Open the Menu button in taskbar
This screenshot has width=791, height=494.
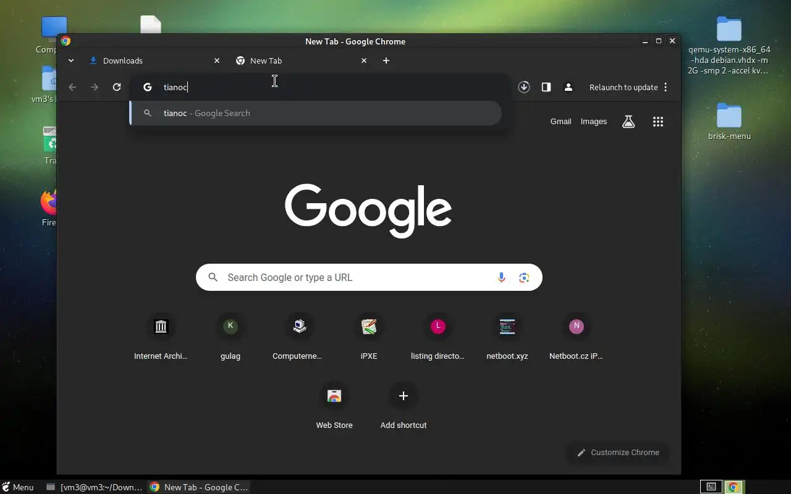point(18,487)
